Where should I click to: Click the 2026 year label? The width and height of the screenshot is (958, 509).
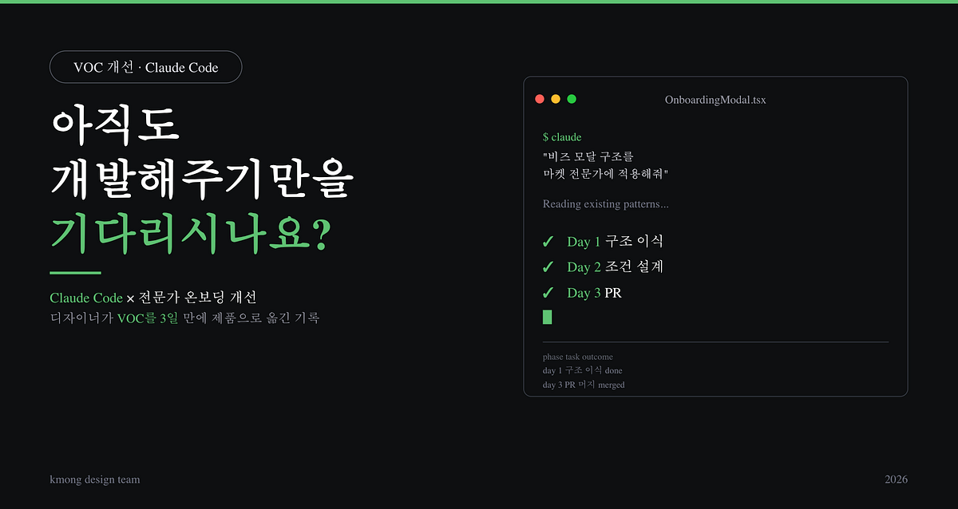tap(896, 479)
